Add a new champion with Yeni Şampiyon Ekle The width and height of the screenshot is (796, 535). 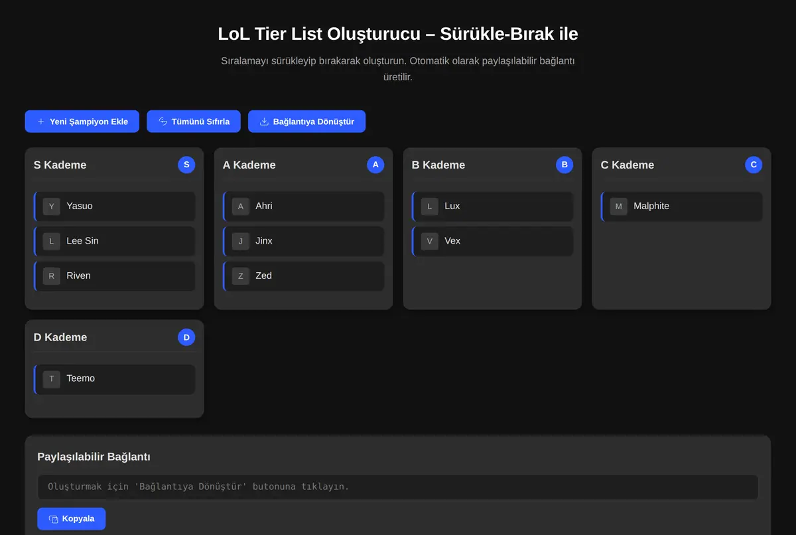click(82, 121)
